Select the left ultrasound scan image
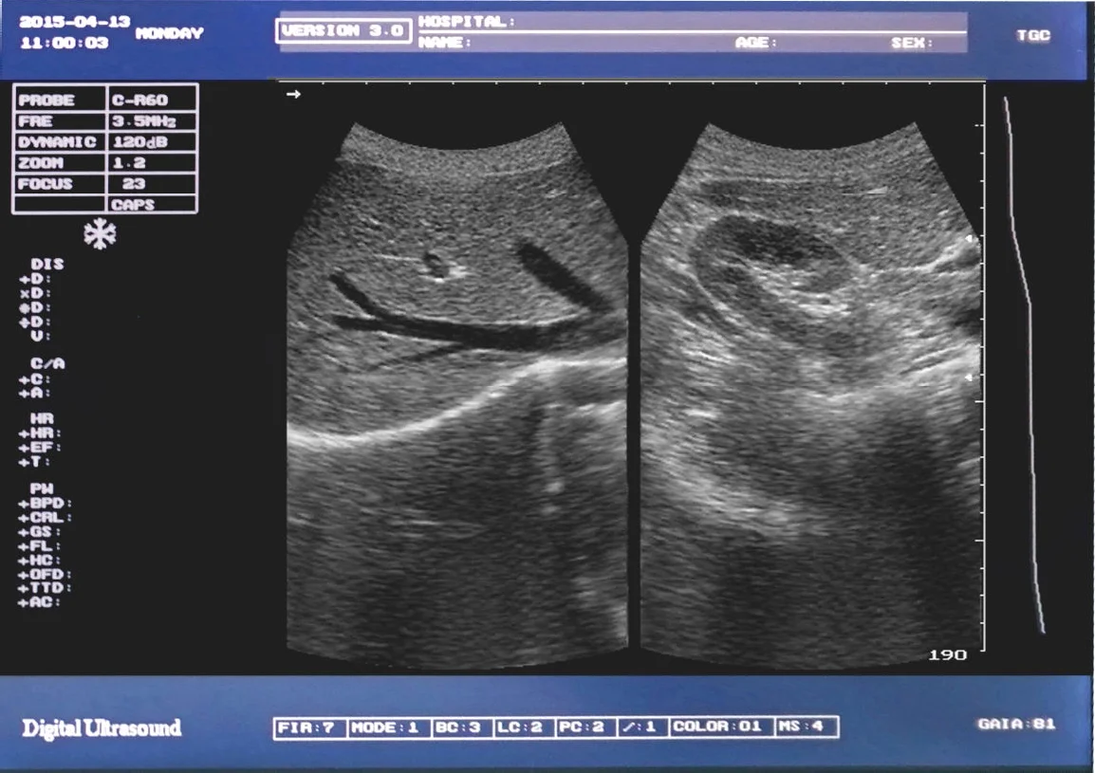Viewport: 1095px width, 773px height. 457,395
